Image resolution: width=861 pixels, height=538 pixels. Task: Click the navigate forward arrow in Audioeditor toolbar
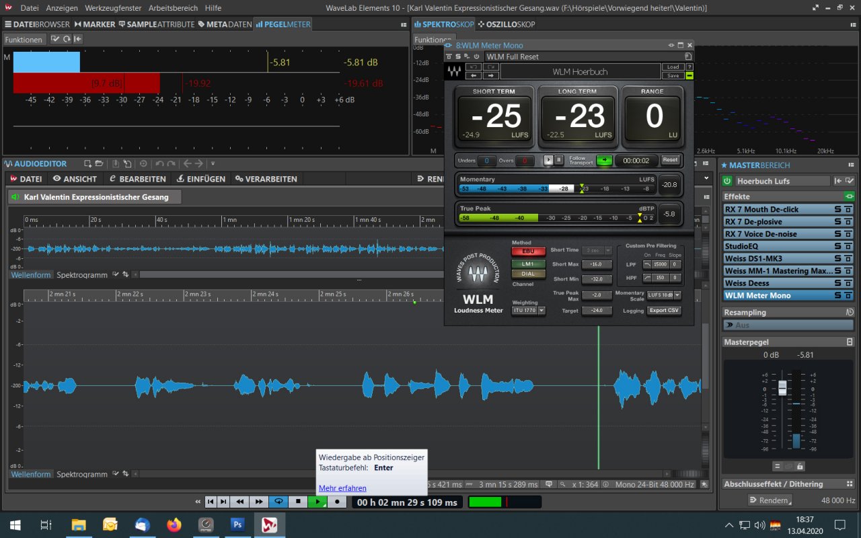click(199, 163)
